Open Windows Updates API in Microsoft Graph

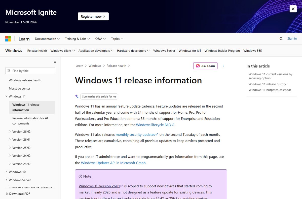[113, 163]
